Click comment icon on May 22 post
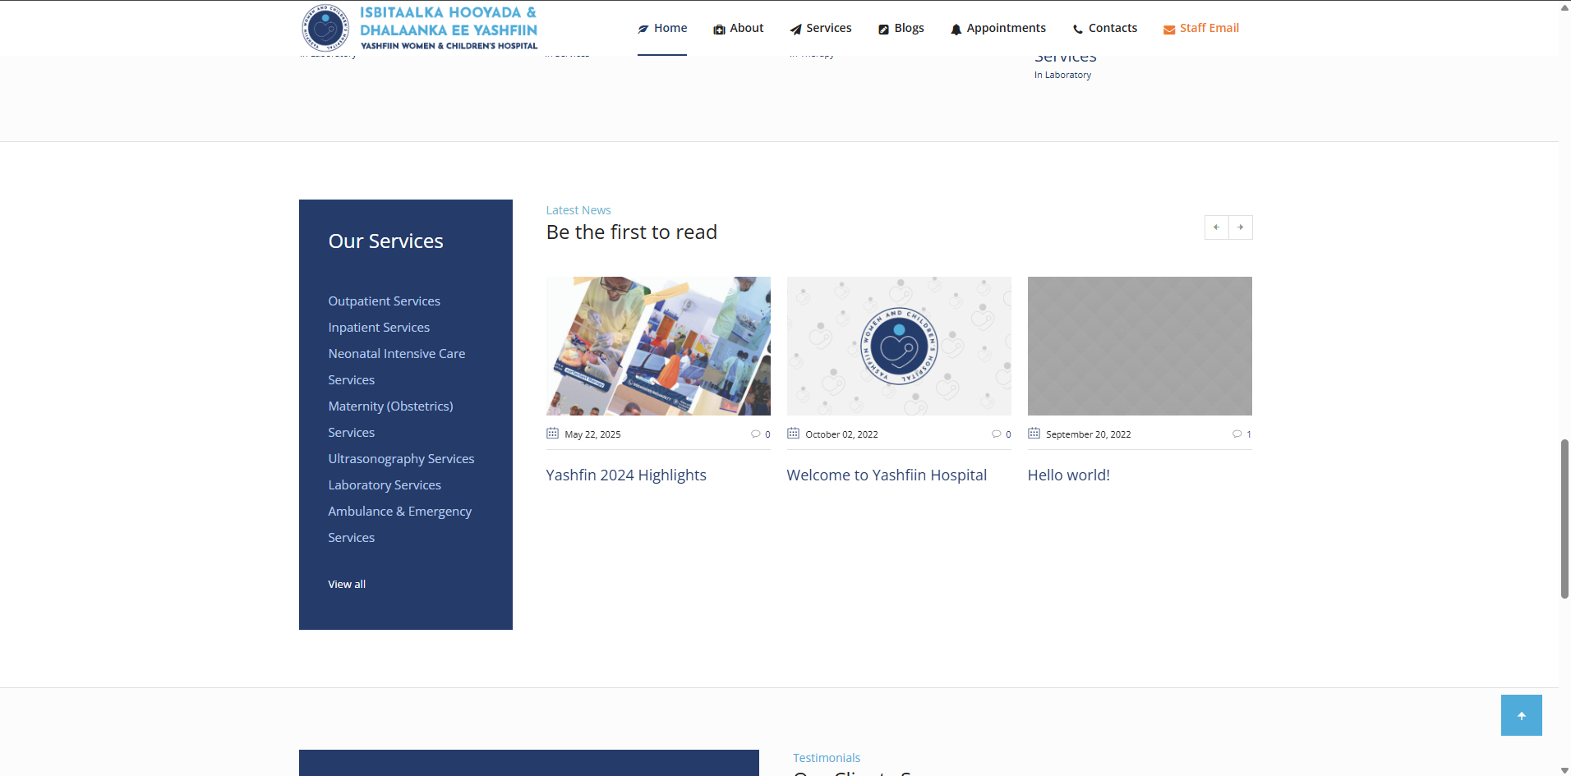Image resolution: width=1571 pixels, height=776 pixels. click(755, 434)
